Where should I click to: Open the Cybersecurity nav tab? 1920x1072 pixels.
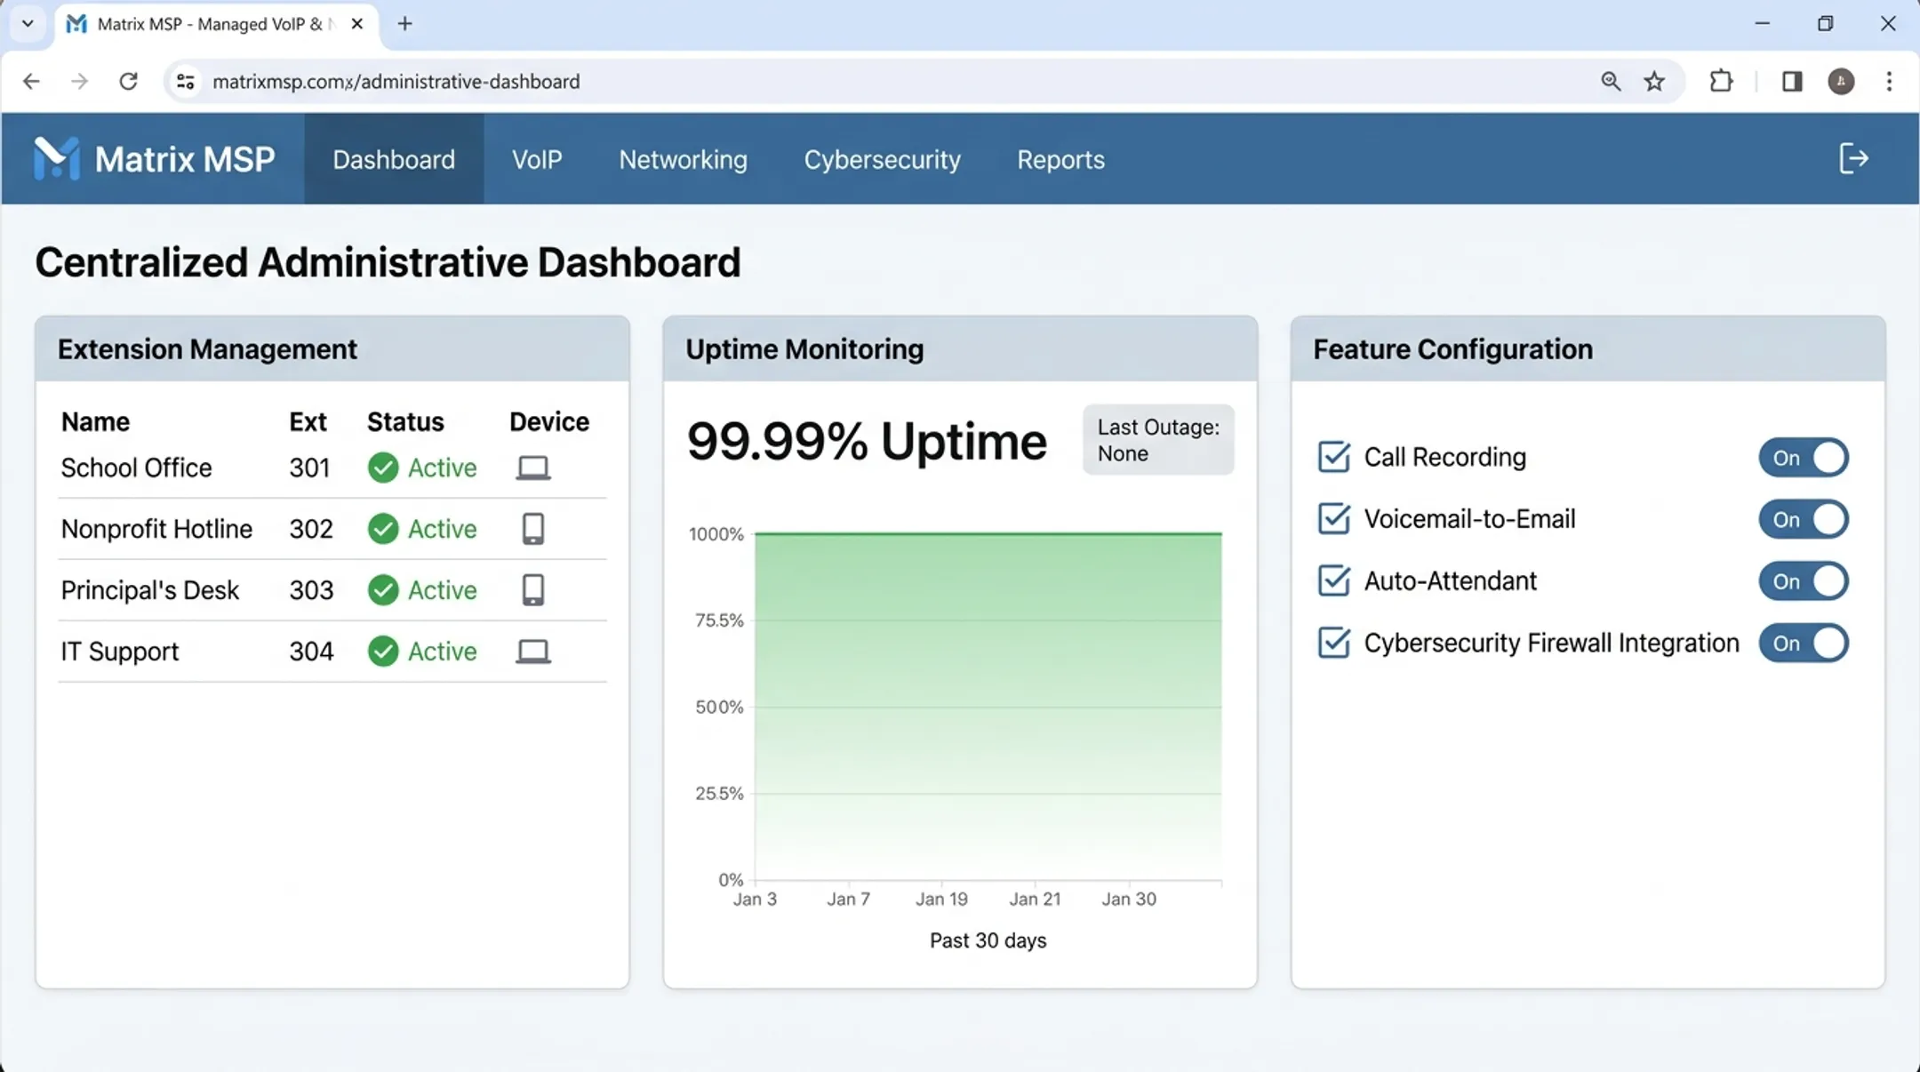pyautogui.click(x=882, y=159)
